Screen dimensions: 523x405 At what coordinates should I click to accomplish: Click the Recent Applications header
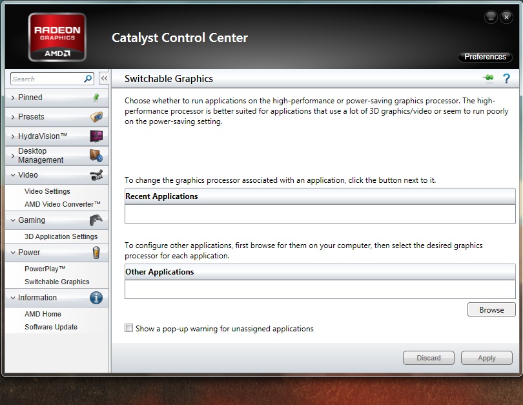[320, 196]
